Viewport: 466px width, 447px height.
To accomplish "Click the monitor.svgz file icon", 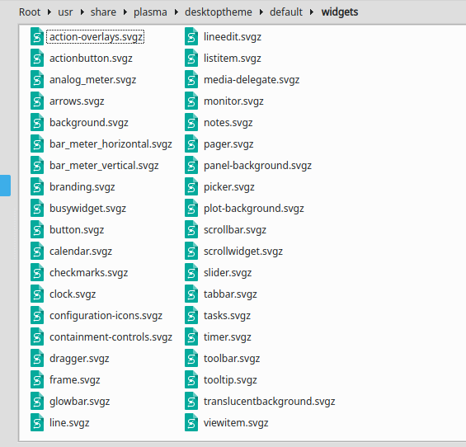I will (191, 101).
